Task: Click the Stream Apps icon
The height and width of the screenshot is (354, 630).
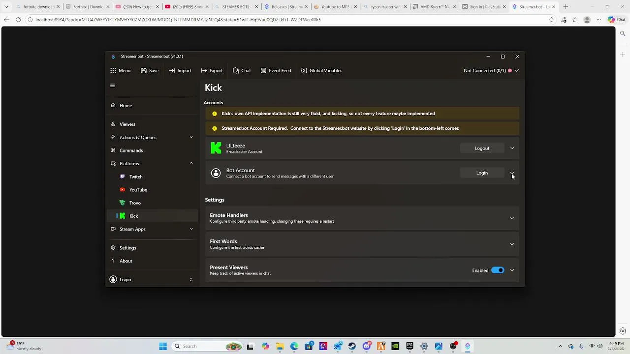Action: (x=113, y=229)
